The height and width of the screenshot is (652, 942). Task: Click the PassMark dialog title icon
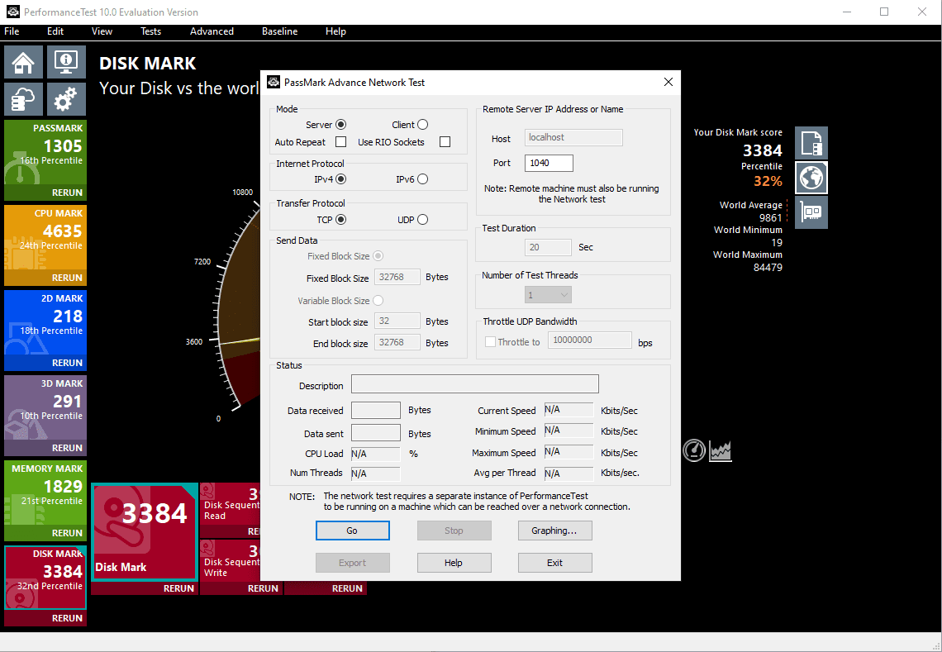[x=274, y=83]
